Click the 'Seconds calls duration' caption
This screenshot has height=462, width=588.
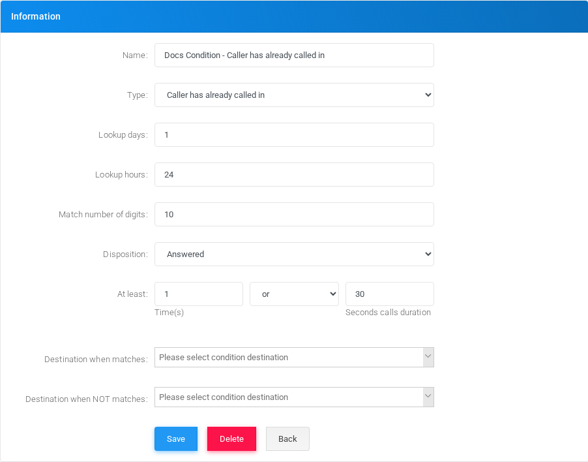[388, 313]
